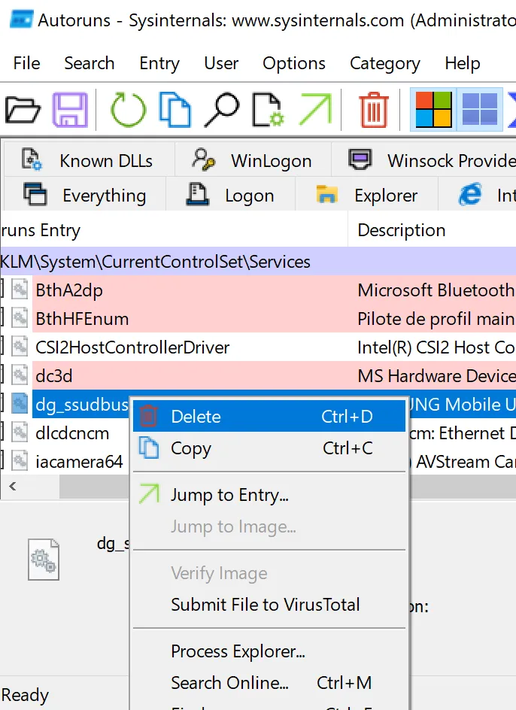516x710 pixels.
Task: Switch to the Logon tab
Action: [231, 195]
